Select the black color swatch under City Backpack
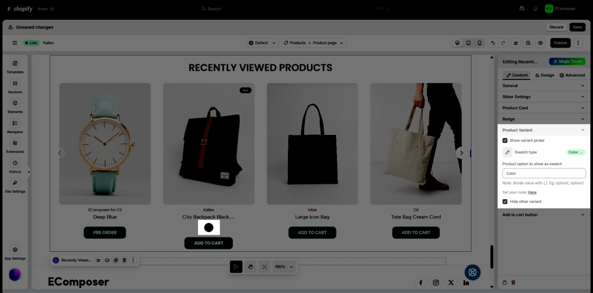The width and height of the screenshot is (593, 293). 208,228
